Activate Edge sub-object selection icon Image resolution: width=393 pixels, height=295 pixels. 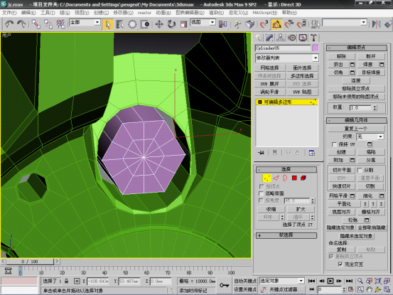(x=276, y=178)
